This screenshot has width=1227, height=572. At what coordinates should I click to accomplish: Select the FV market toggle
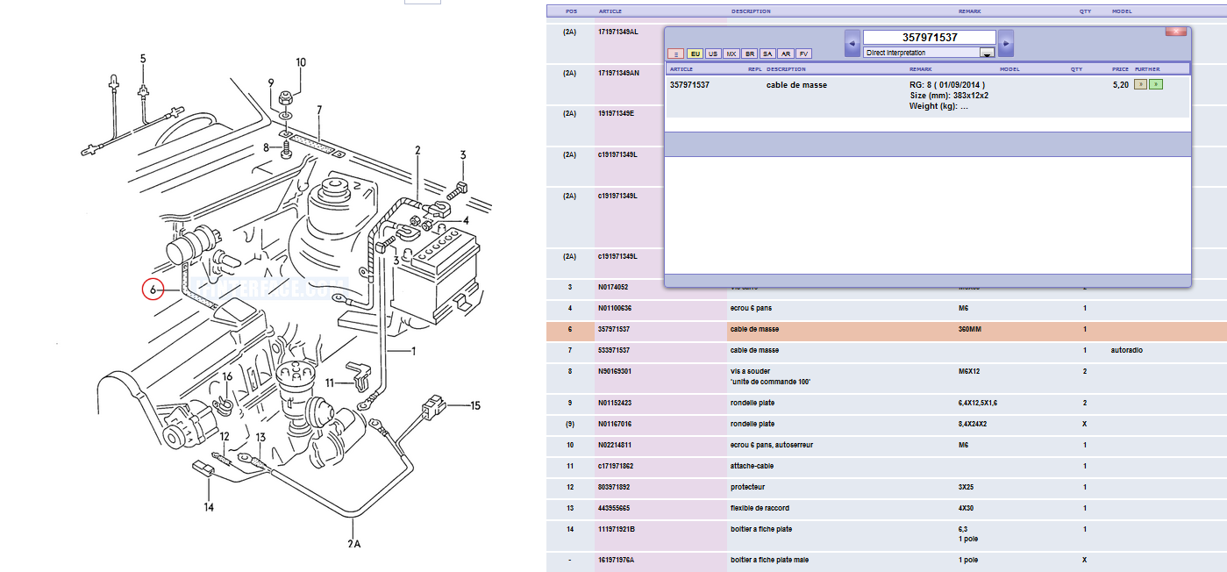coord(804,54)
